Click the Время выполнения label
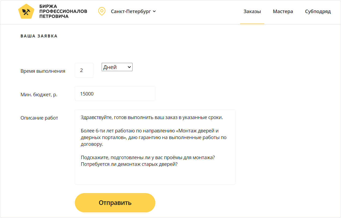 click(x=43, y=71)
